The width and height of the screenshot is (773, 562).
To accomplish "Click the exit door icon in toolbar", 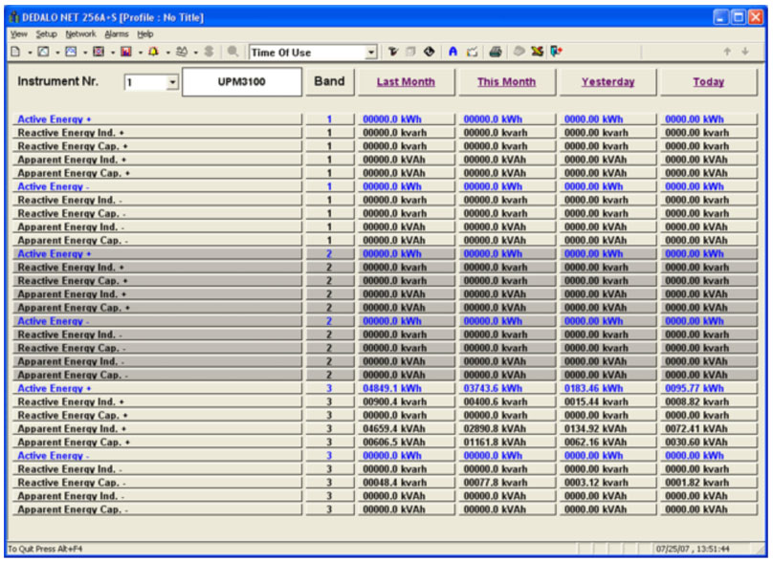I will point(558,53).
